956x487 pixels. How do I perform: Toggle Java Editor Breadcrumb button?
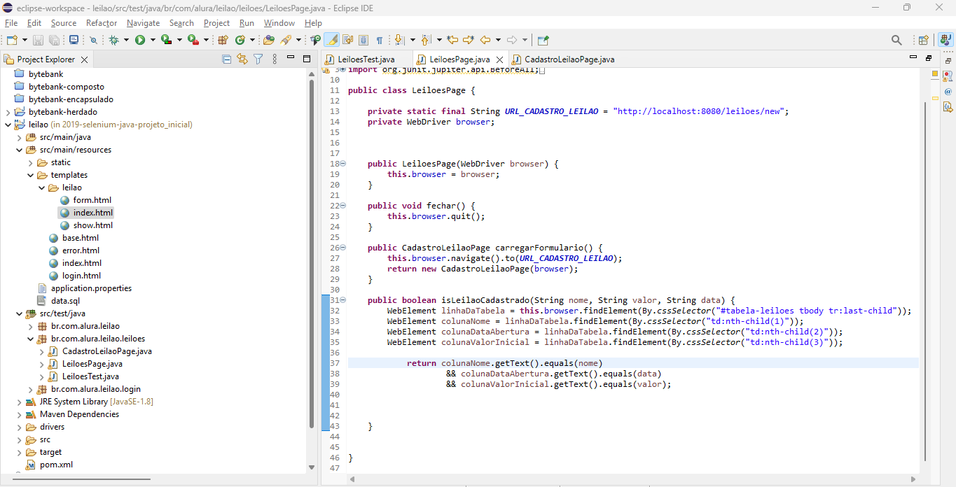click(x=315, y=40)
